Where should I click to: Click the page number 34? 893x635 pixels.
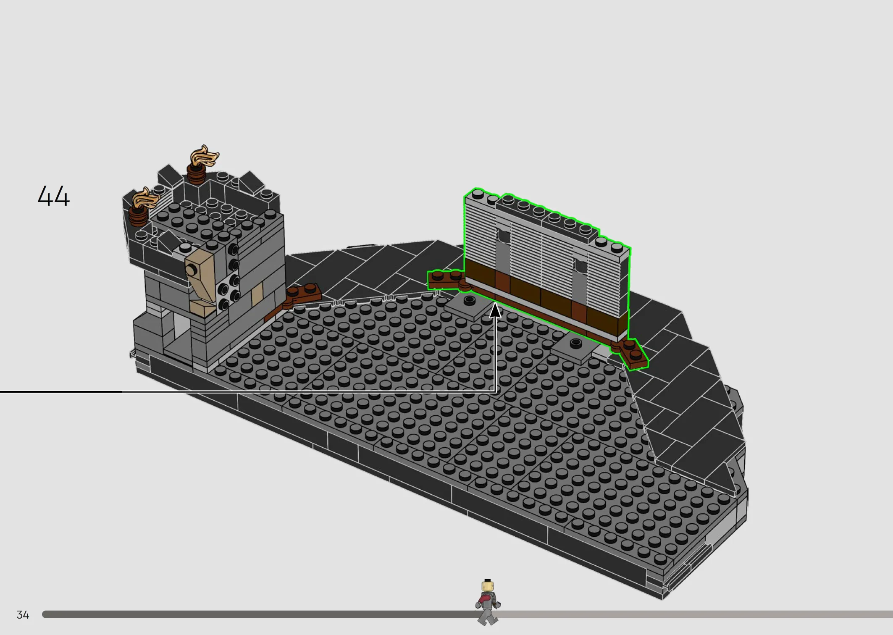click(23, 615)
